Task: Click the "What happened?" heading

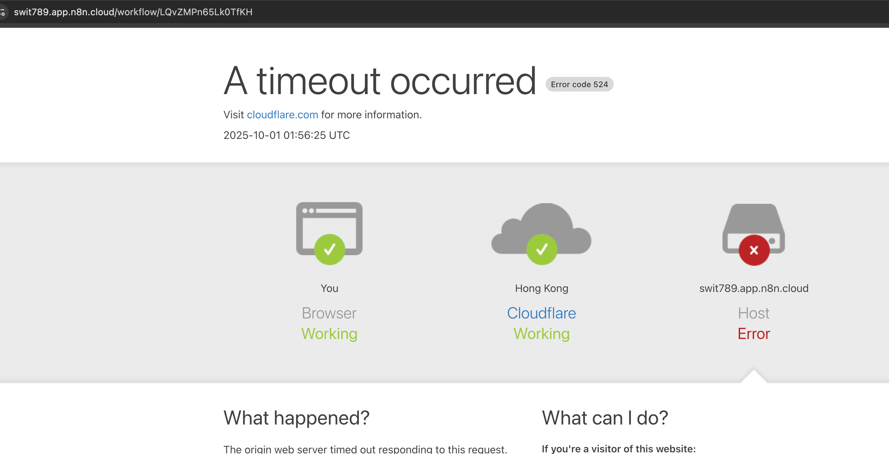Action: (x=296, y=418)
